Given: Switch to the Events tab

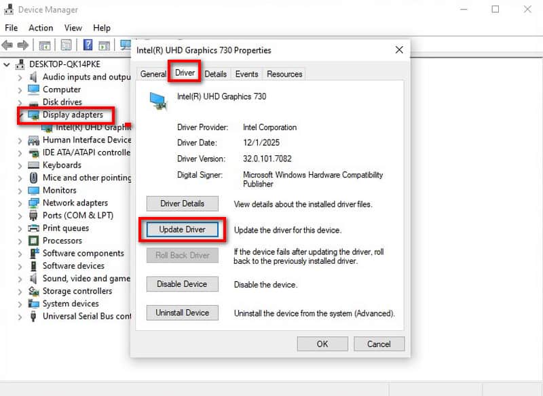Looking at the screenshot, I should coord(246,74).
